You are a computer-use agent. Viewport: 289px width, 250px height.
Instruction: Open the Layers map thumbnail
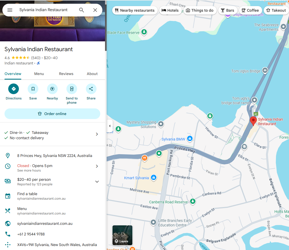[122, 235]
